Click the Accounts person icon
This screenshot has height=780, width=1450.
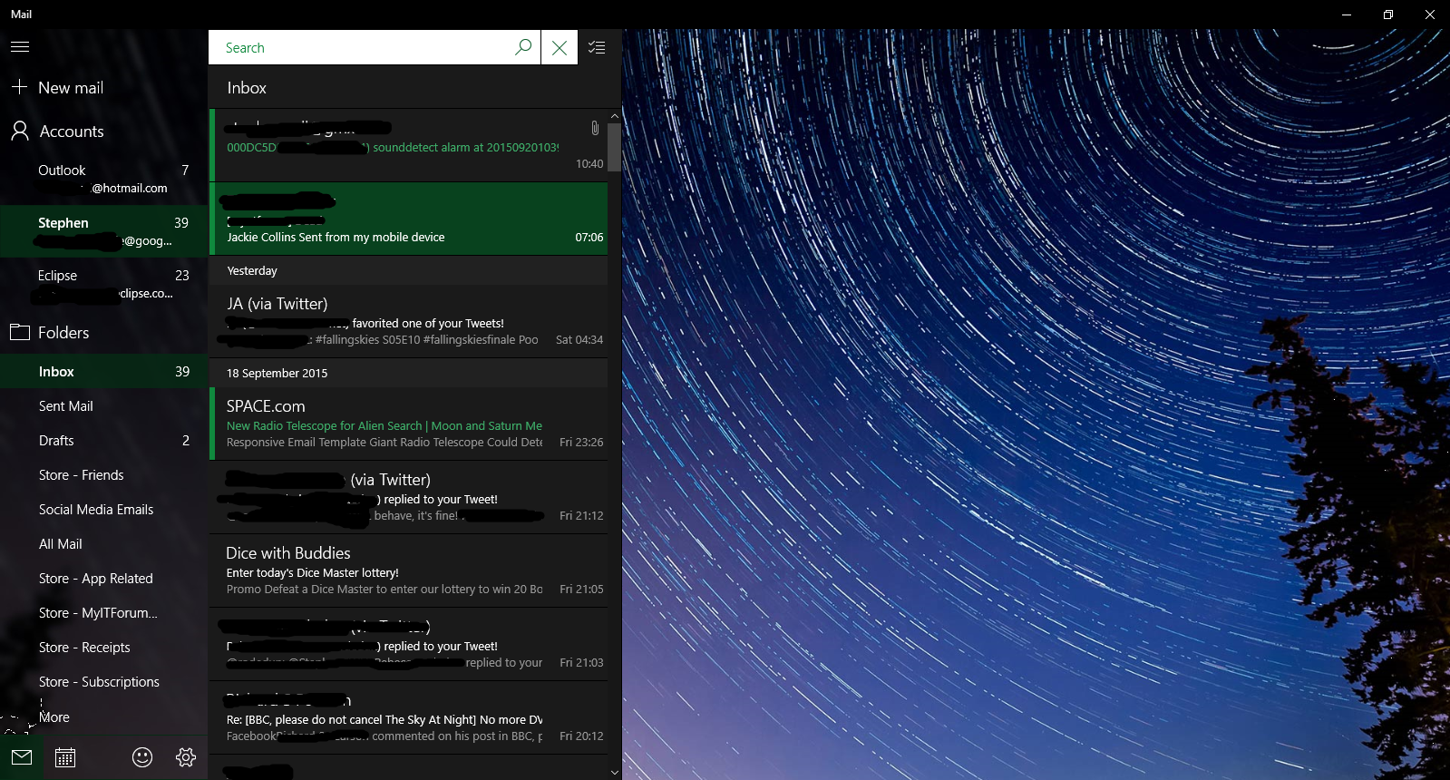click(x=20, y=131)
